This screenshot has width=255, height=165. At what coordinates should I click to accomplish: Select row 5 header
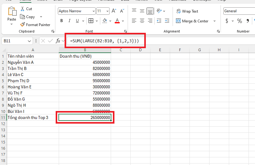(x=3, y=81)
